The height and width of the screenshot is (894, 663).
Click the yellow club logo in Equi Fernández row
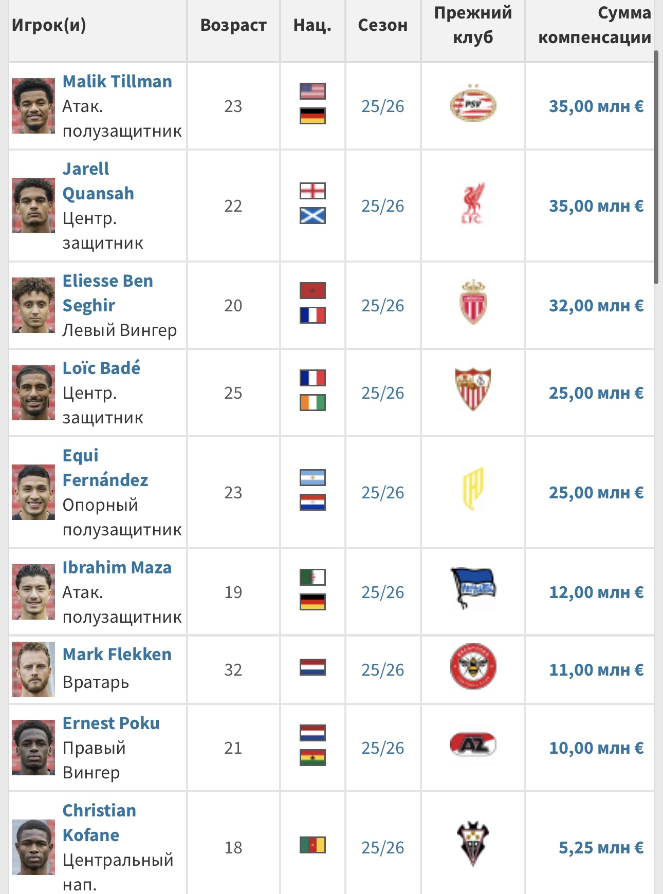(473, 489)
